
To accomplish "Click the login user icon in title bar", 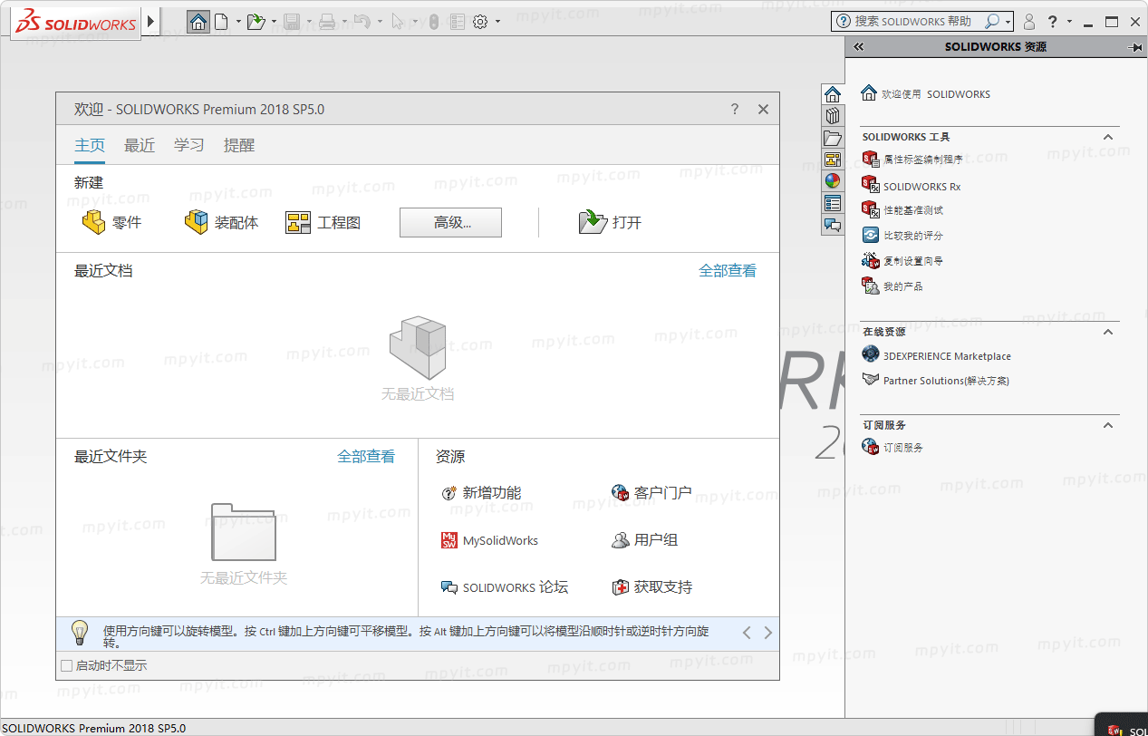I will (1028, 22).
